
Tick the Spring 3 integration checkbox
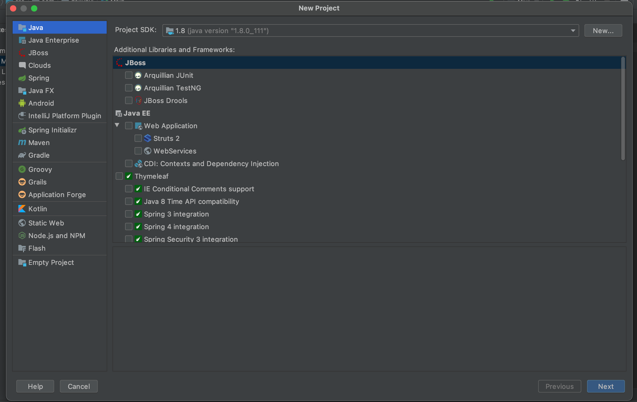pyautogui.click(x=129, y=214)
